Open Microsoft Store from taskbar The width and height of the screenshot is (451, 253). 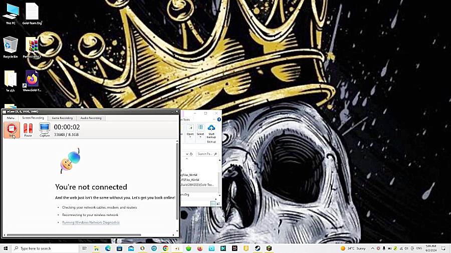click(119, 248)
